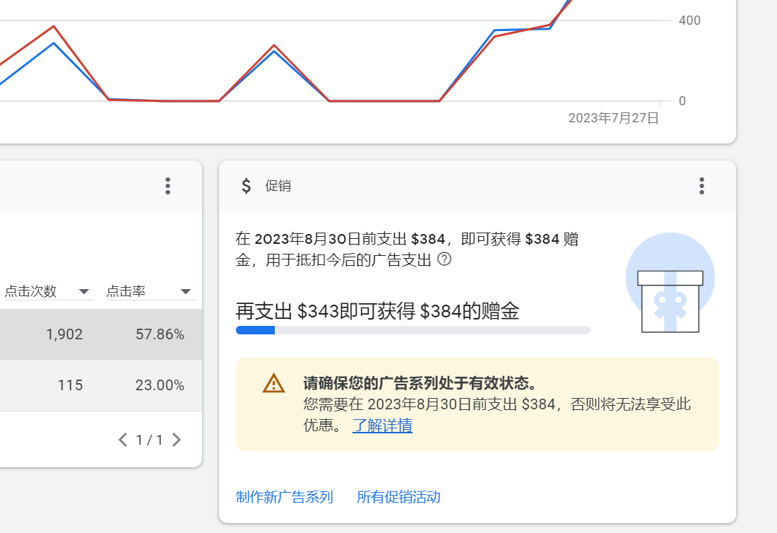Open the 所有促销活动 link

click(398, 497)
